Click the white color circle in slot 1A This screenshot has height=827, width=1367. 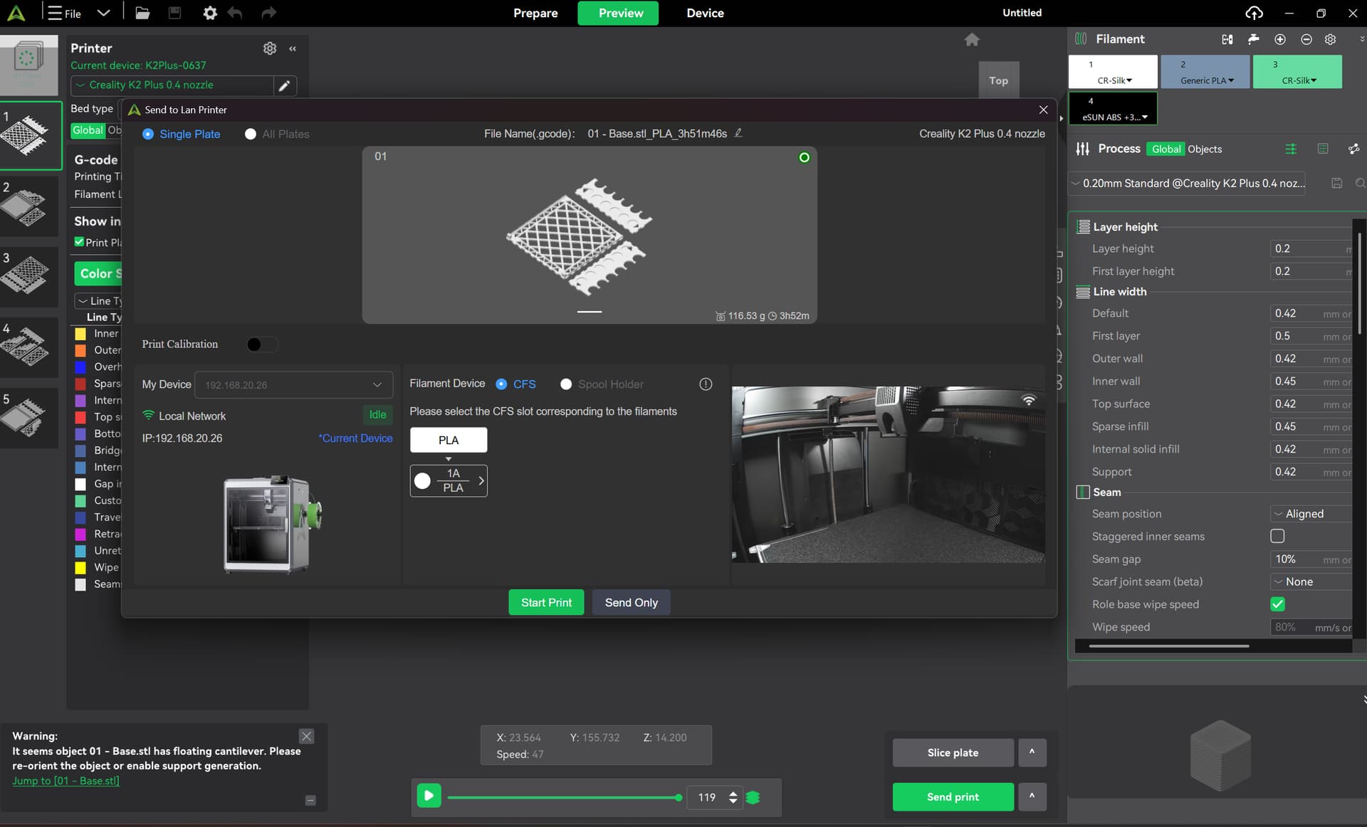[422, 481]
